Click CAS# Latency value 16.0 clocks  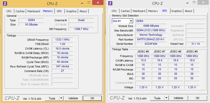tap(62, 48)
